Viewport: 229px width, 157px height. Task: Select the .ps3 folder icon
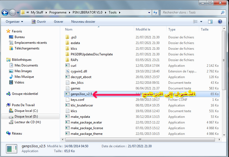click(x=68, y=37)
